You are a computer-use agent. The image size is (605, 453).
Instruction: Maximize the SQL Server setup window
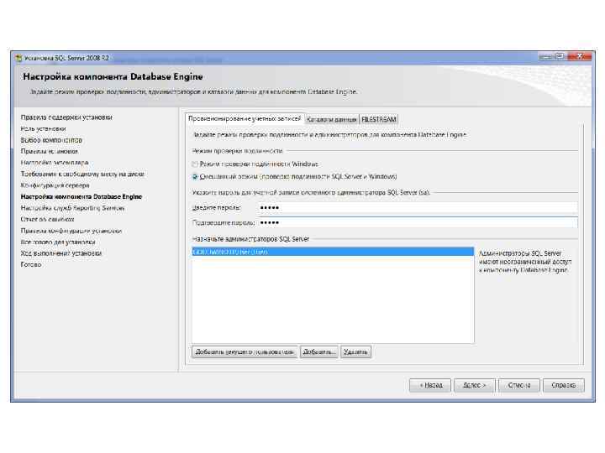[560, 57]
